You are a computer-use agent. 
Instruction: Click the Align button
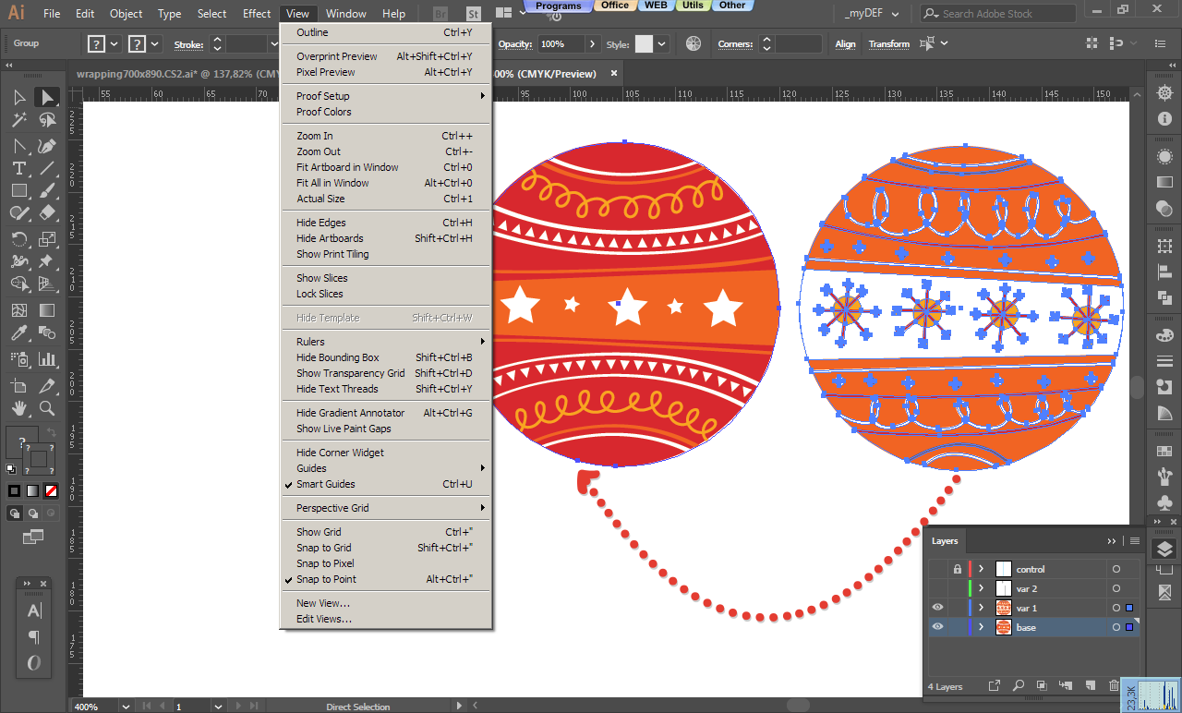(845, 44)
